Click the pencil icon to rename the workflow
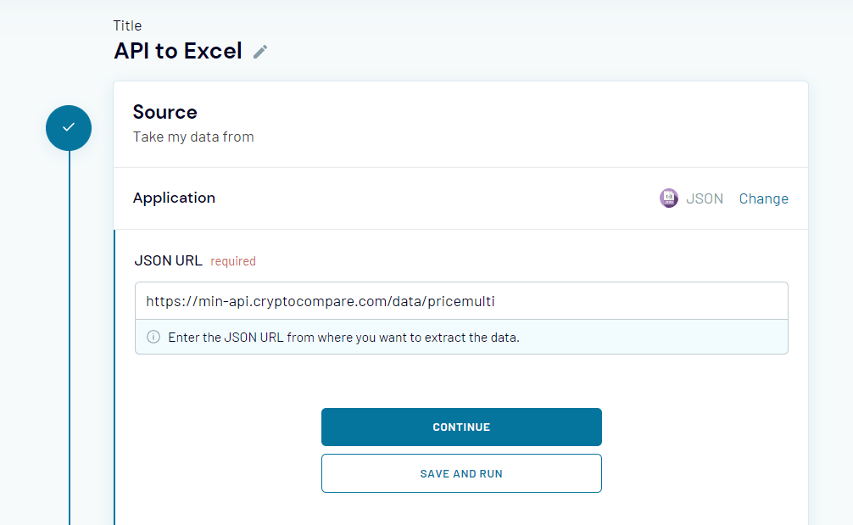The width and height of the screenshot is (853, 525). [x=259, y=52]
